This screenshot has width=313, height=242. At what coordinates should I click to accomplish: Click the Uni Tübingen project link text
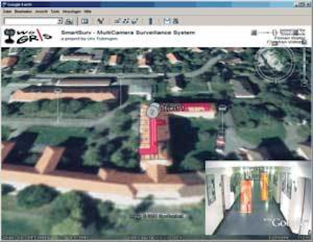point(102,39)
